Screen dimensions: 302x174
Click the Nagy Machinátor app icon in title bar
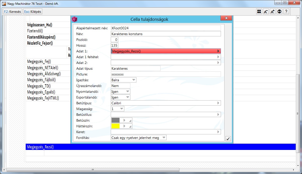(4, 4)
